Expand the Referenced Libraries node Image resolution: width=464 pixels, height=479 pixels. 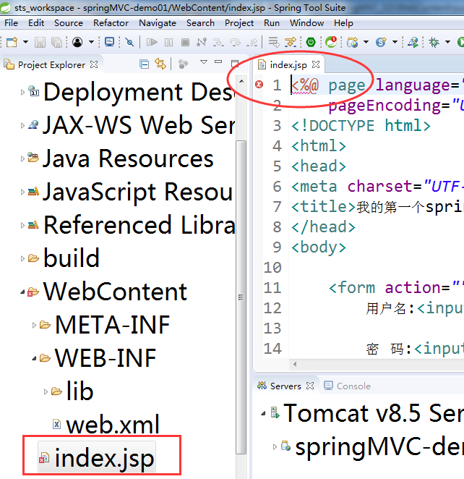[x=22, y=225]
